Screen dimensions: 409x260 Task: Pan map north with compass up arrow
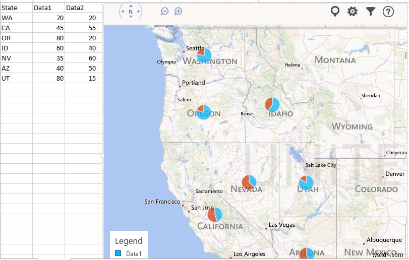(x=131, y=5)
